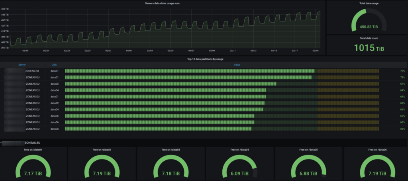Sort table by the Server column header
Image resolution: width=408 pixels, height=181 pixels.
click(22, 65)
